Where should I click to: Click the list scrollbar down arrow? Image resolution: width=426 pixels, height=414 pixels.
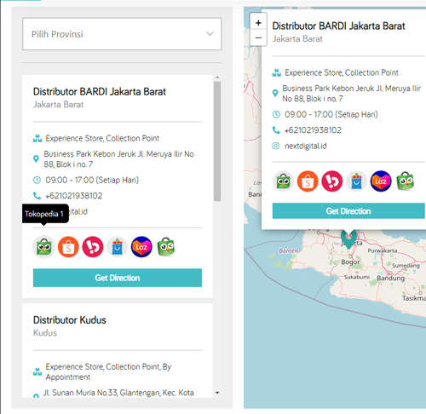(217, 393)
